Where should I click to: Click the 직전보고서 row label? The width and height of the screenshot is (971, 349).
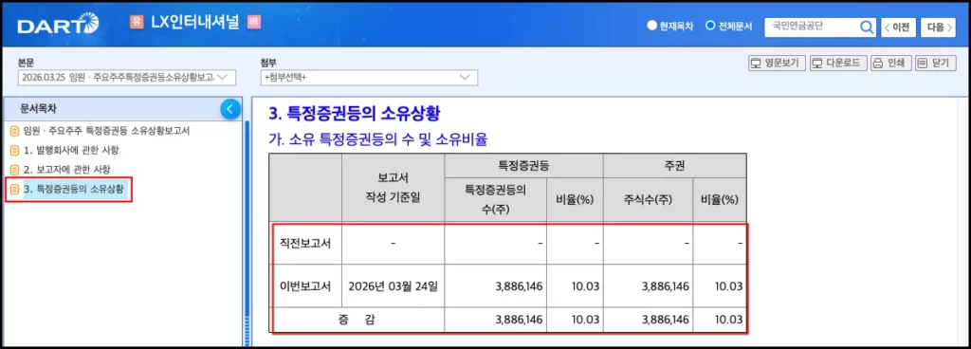coord(305,243)
